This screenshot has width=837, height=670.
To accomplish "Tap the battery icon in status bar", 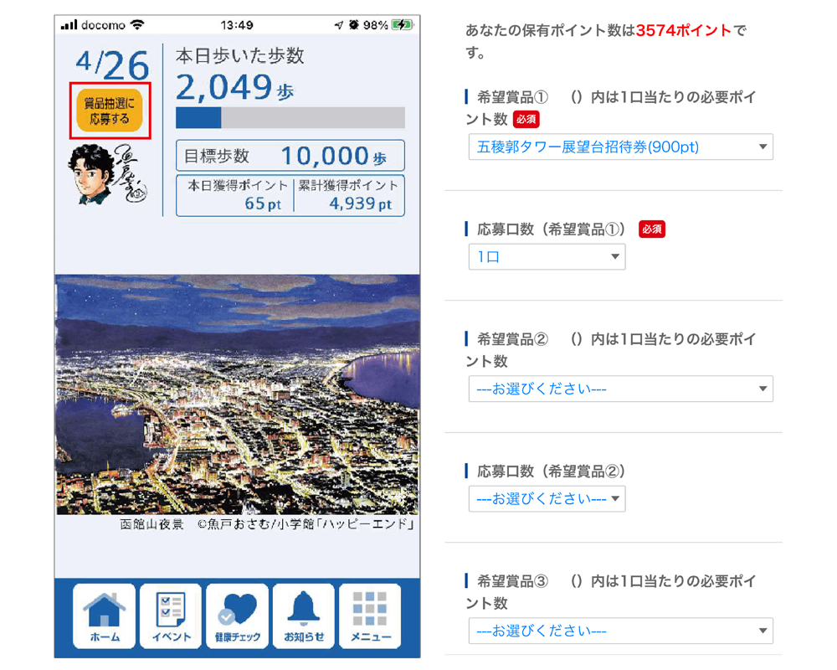I will (x=402, y=24).
